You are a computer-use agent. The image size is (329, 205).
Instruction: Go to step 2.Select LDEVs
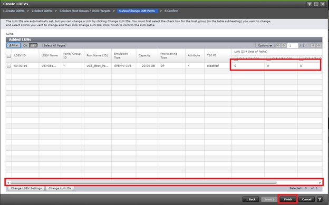coord(42,11)
